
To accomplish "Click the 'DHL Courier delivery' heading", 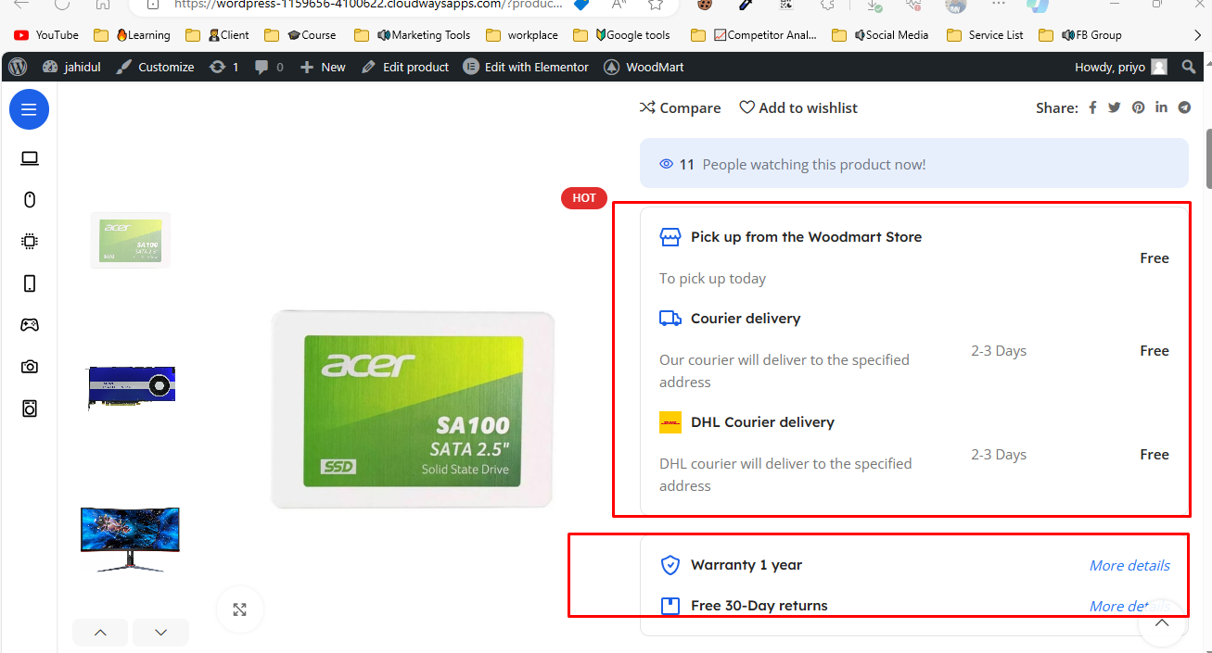I will point(762,422).
